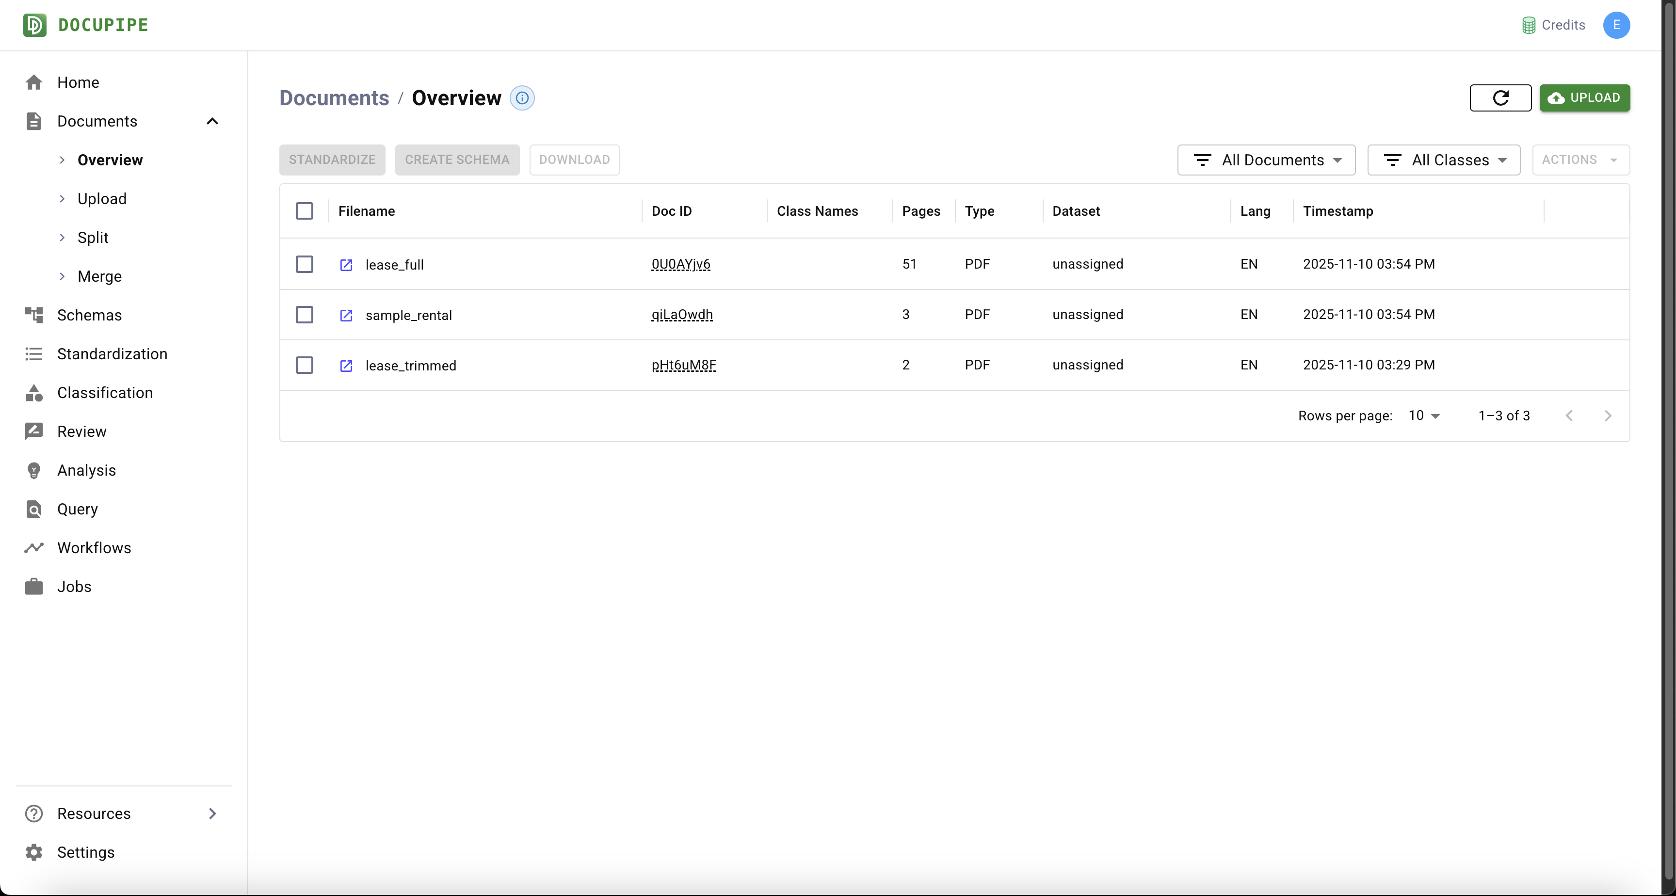Click the Doc ID link pHt6uM8F

683,365
